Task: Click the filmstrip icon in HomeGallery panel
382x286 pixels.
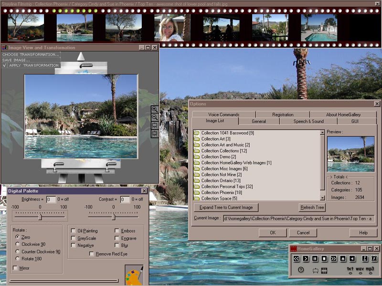Action: (x=324, y=270)
